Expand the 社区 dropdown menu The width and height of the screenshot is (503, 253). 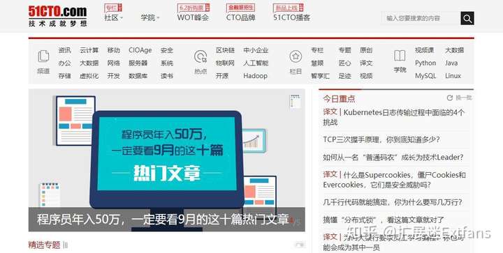114,18
